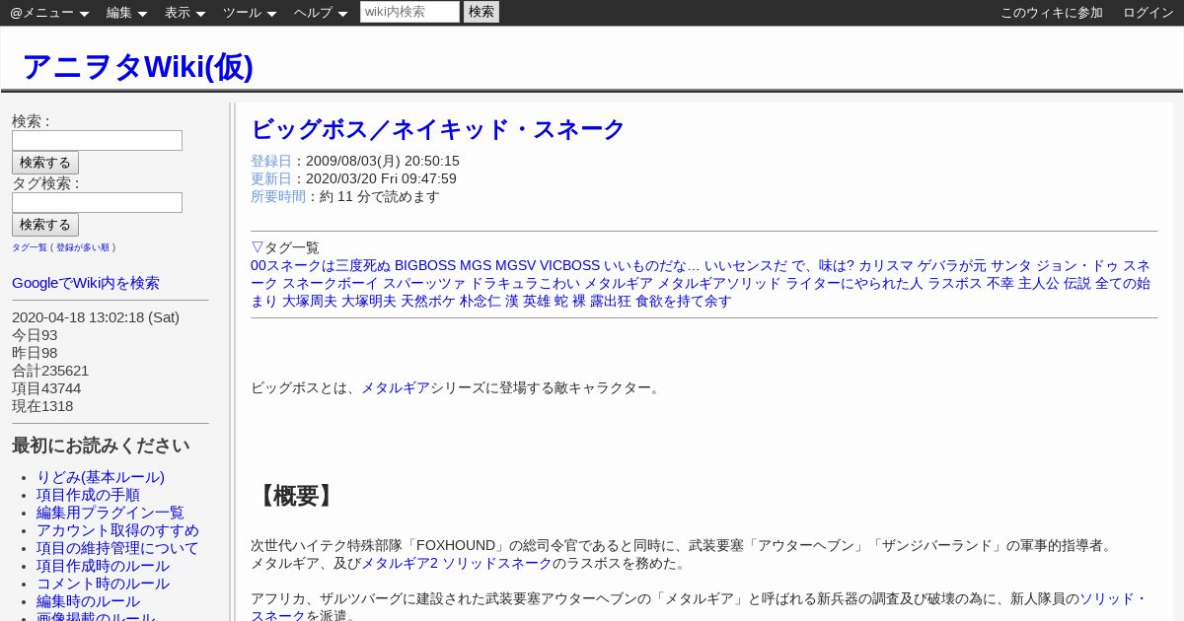1184x621 pixels.
Task: Click the ラスボス tag
Action: 955,283
